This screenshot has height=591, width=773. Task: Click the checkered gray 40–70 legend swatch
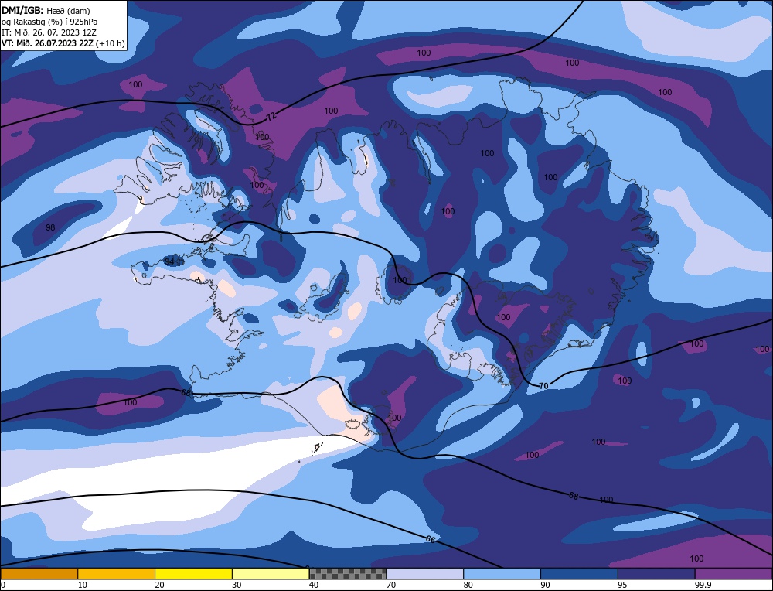coord(348,574)
